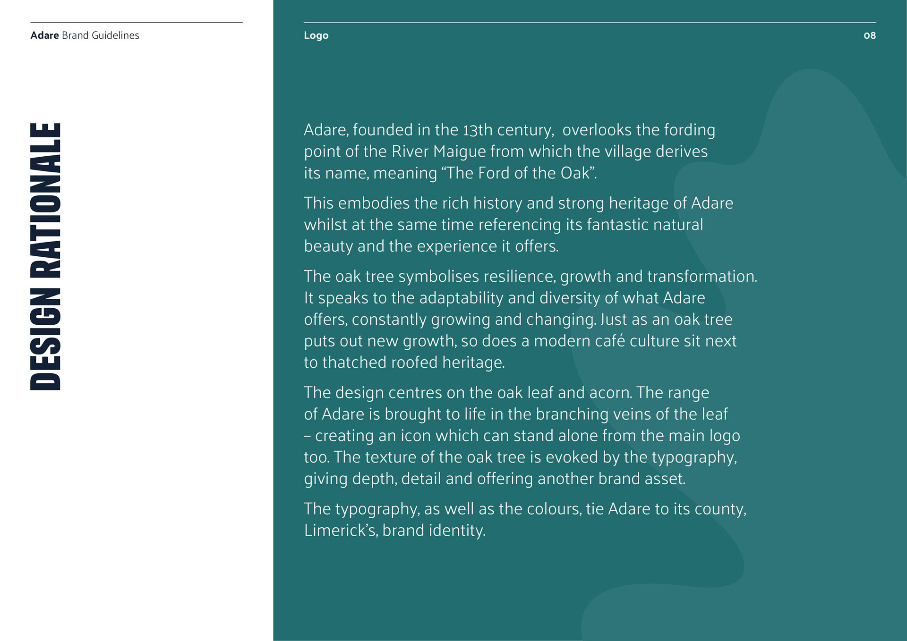Click the page number "08"

[x=869, y=35]
